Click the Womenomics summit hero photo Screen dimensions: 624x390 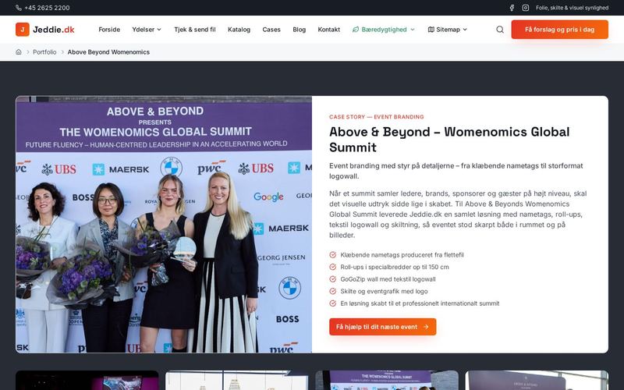[164, 225]
